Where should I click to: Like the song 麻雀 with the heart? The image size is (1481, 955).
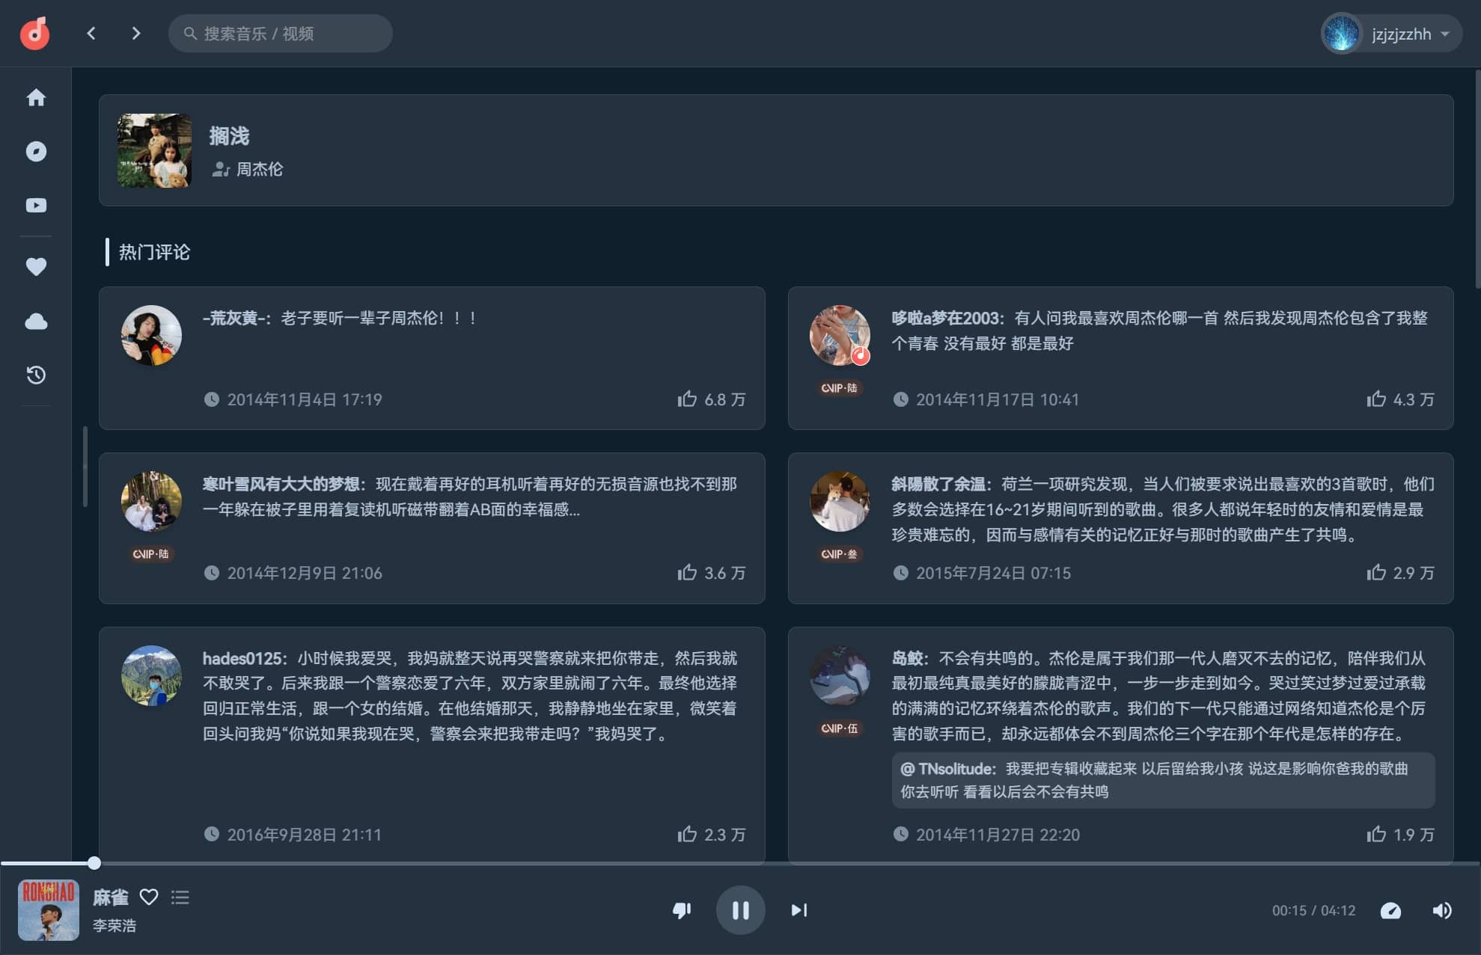point(149,896)
